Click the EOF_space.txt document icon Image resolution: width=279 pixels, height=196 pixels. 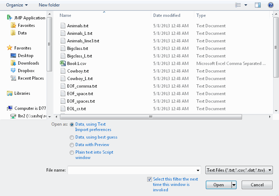[63, 93]
